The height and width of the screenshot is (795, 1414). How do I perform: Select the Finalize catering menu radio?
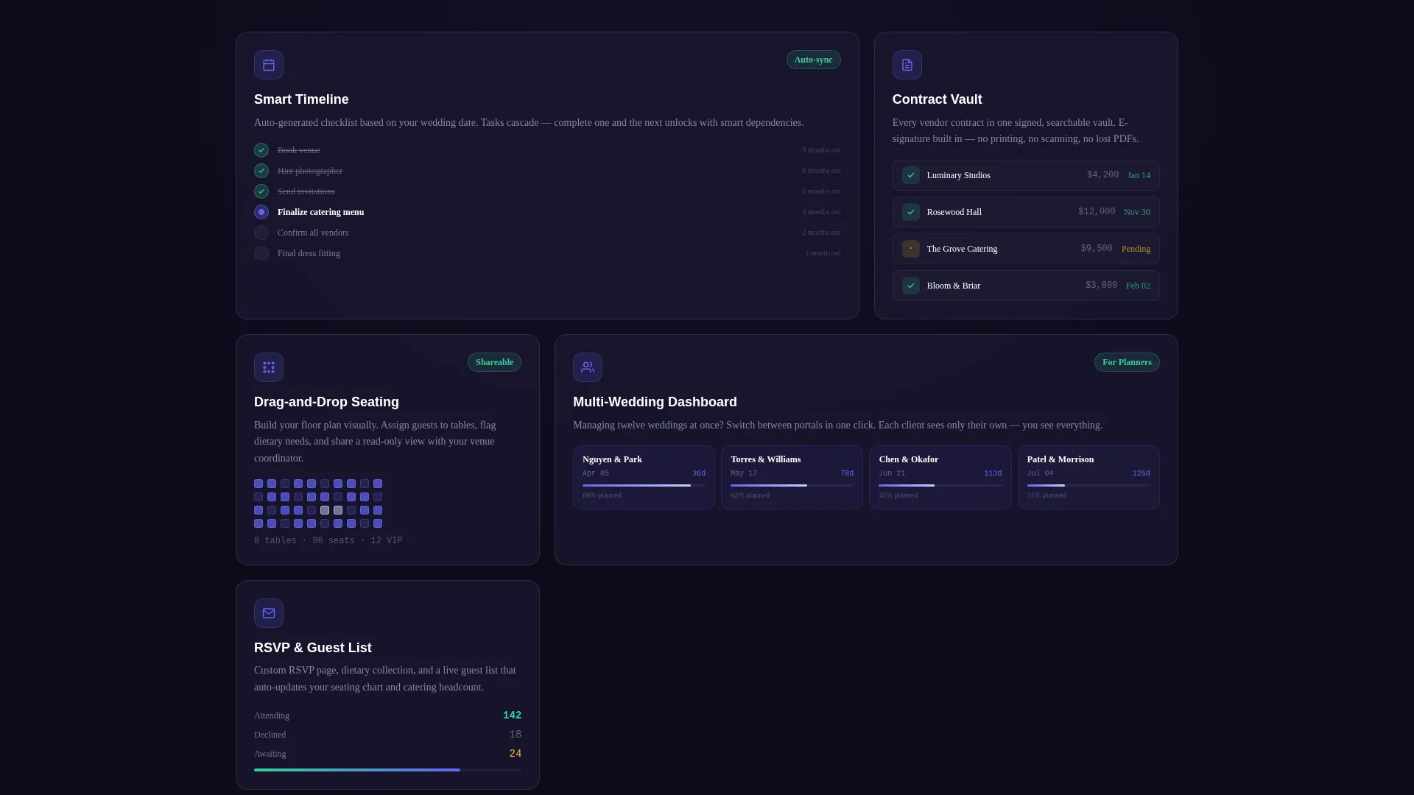point(261,212)
